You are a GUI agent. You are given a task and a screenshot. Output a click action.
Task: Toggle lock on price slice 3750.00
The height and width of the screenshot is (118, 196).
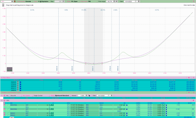[x=20, y=84]
